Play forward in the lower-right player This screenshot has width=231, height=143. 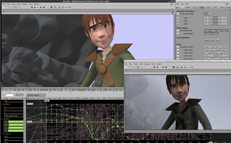[x=163, y=67]
